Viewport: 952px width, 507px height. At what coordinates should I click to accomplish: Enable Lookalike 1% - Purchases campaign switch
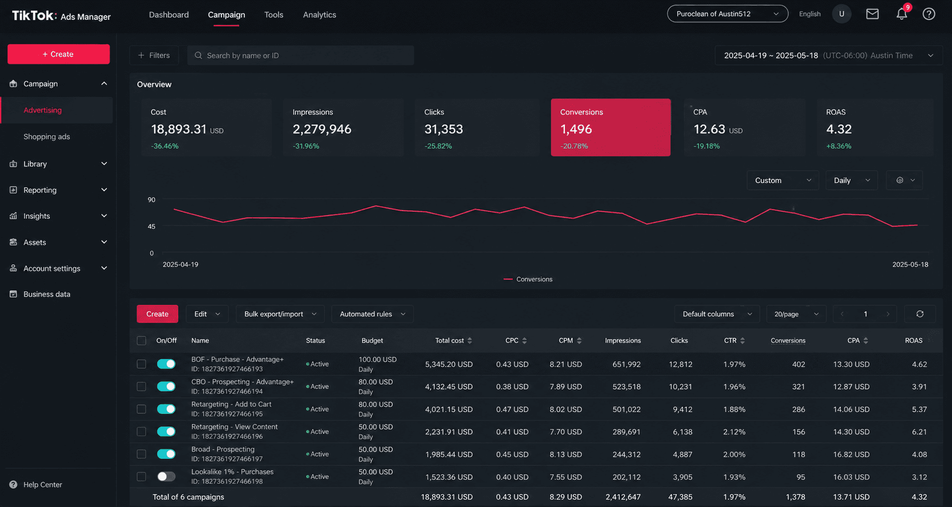pos(166,477)
